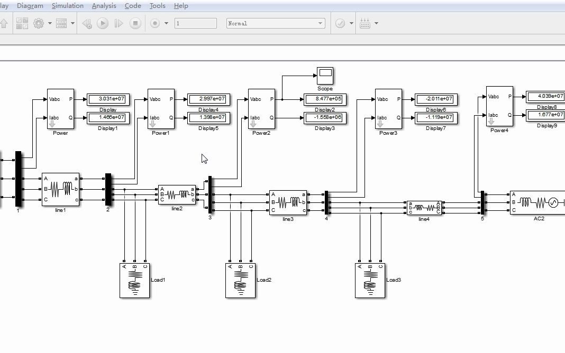Select the Power2 measurement block

(261, 109)
